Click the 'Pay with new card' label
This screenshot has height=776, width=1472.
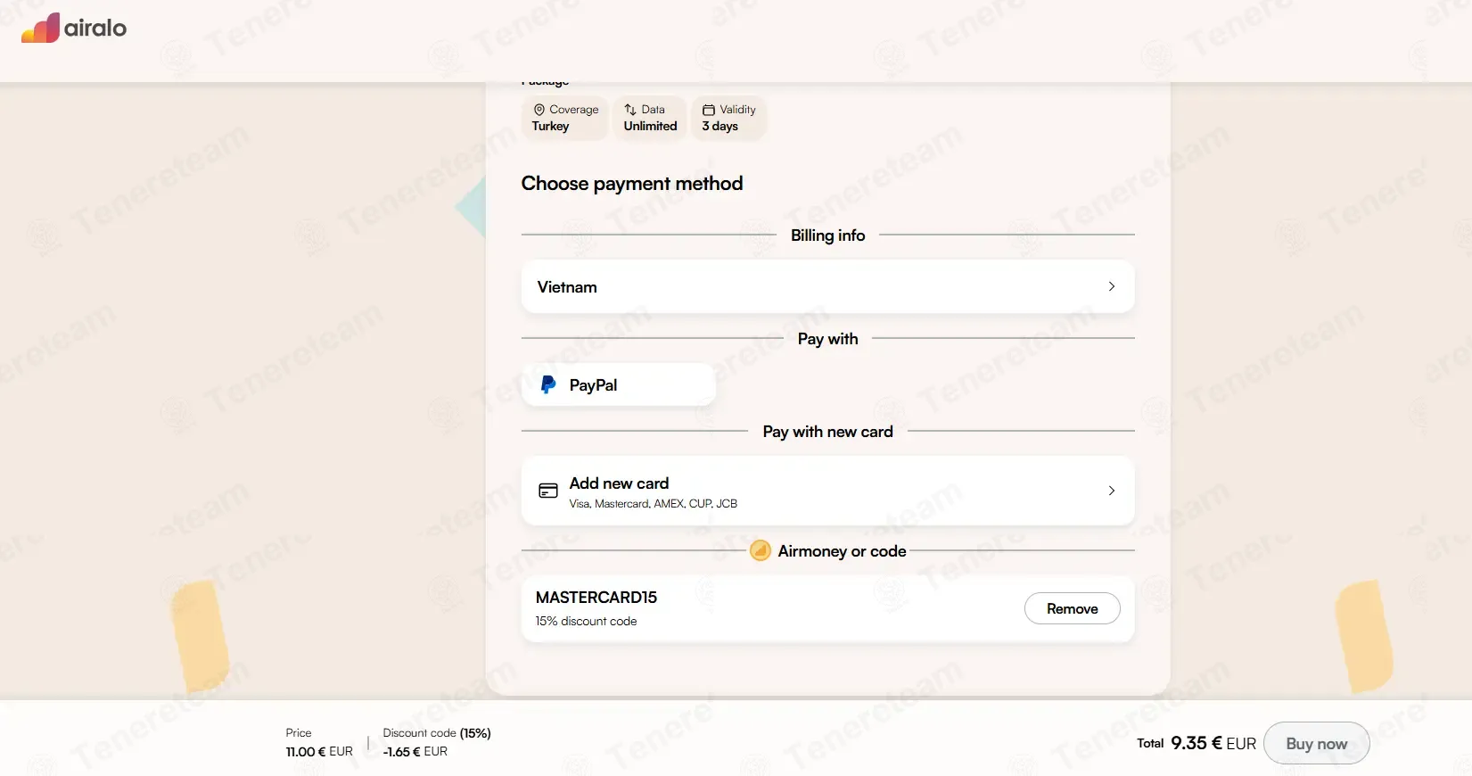point(828,432)
